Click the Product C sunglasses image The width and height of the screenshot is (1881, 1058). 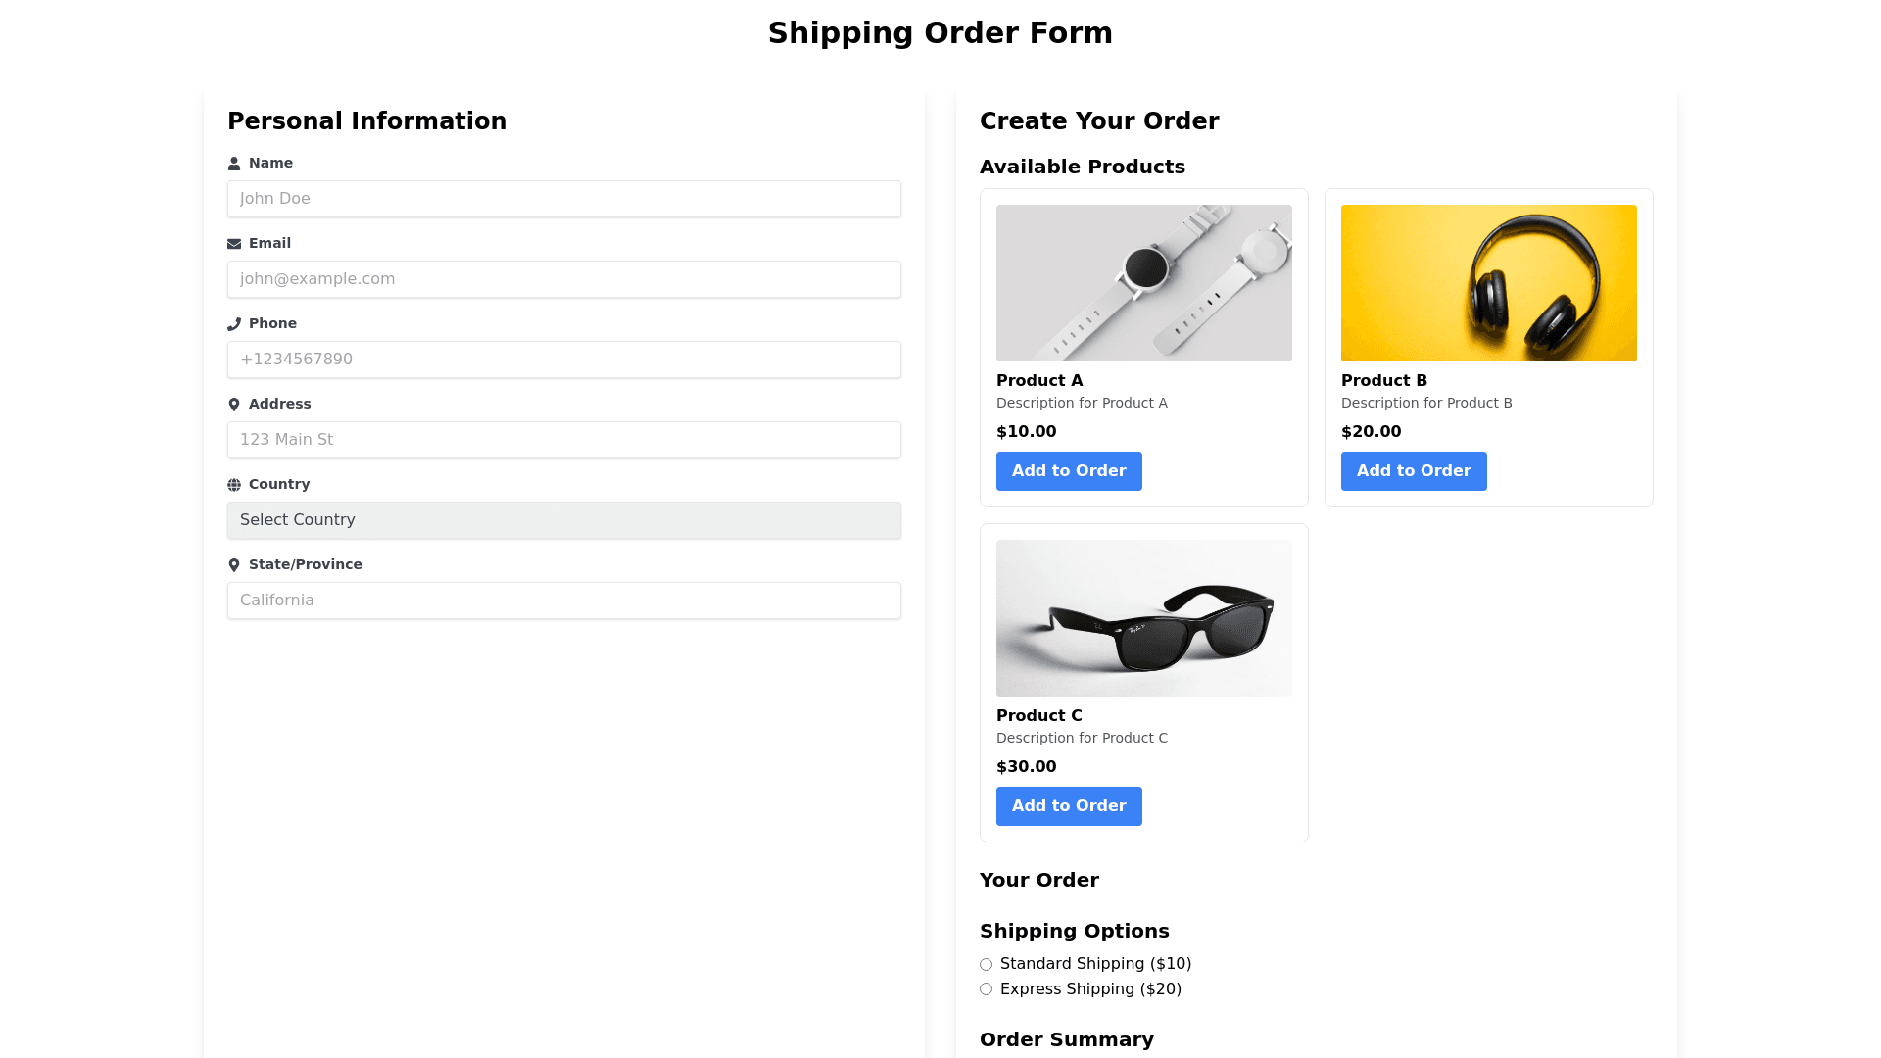1144,618
